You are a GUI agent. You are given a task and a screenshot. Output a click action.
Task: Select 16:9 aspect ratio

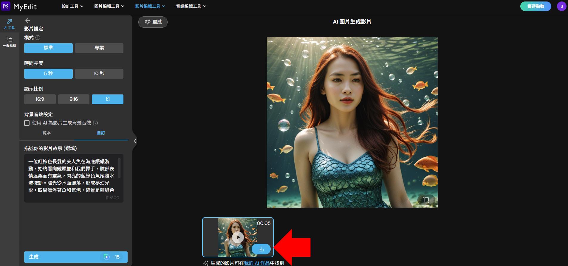click(40, 99)
